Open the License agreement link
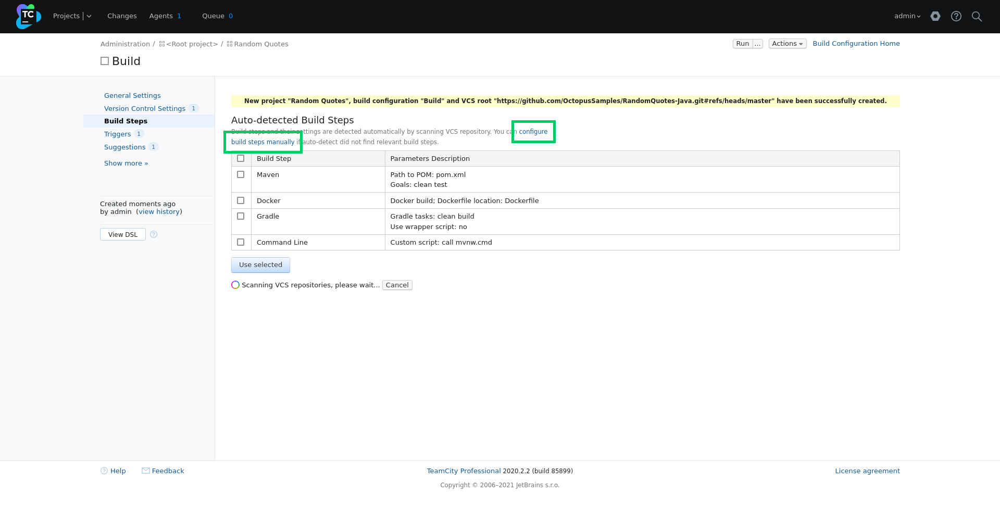This screenshot has height=518, width=1000. coord(867,471)
